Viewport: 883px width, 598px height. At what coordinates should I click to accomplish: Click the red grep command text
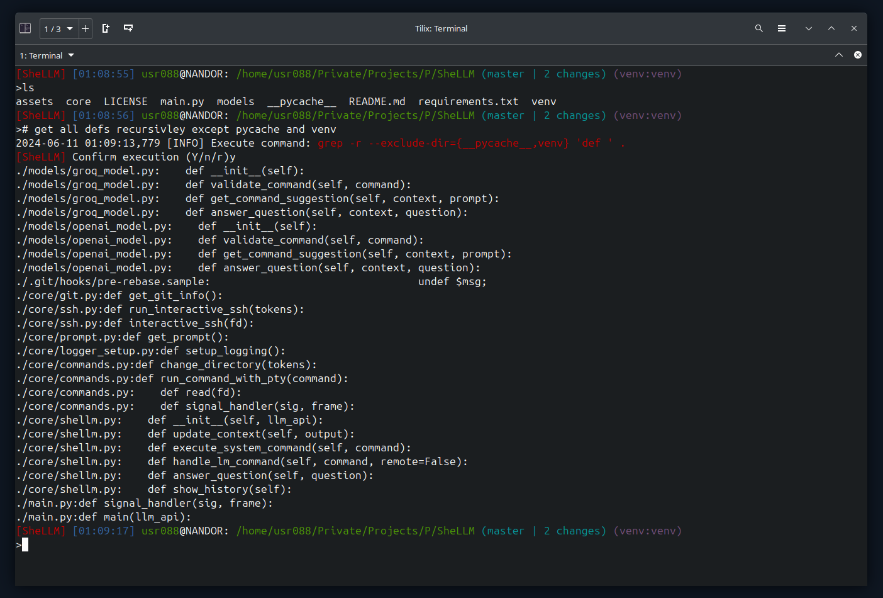(472, 143)
